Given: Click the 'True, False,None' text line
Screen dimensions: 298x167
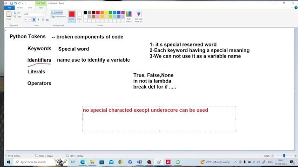Looking at the screenshot, I should (153, 75).
